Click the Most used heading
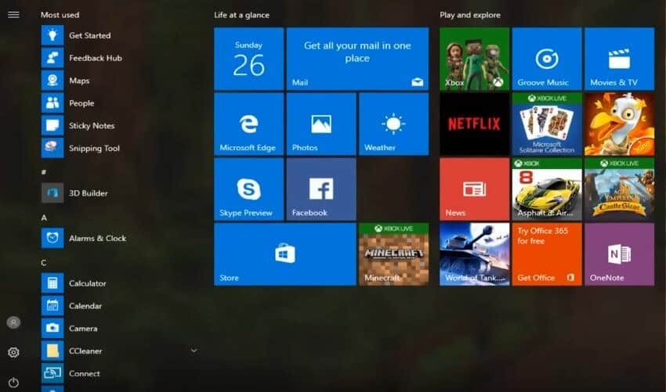The width and height of the screenshot is (666, 392). point(60,15)
